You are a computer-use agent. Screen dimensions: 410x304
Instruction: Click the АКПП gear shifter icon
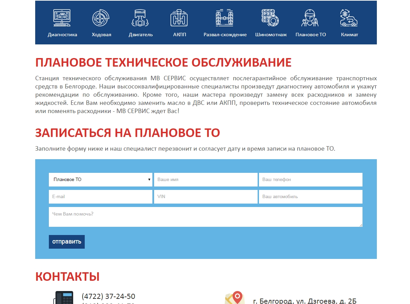tap(179, 18)
